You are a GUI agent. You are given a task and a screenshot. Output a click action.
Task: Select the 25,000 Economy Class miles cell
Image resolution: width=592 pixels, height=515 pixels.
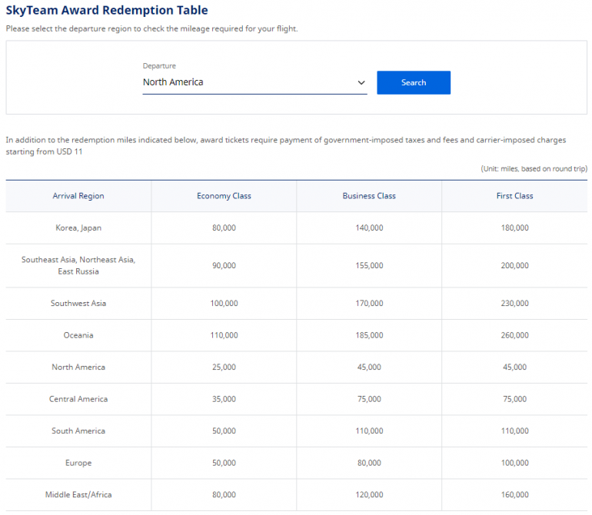tap(224, 367)
